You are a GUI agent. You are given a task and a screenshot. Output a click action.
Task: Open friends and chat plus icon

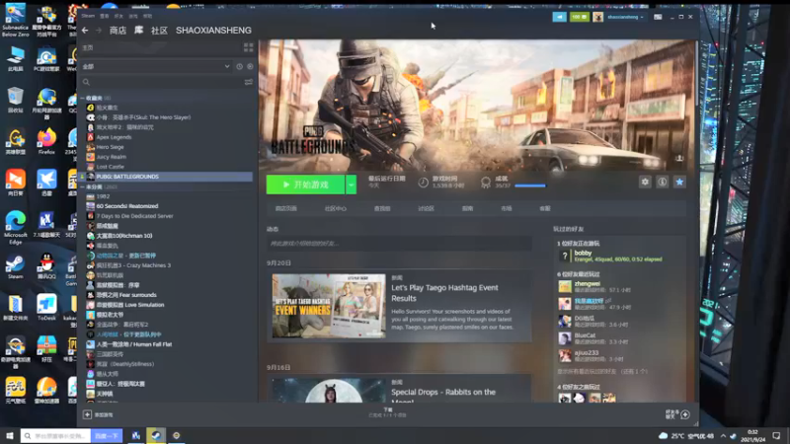[684, 414]
